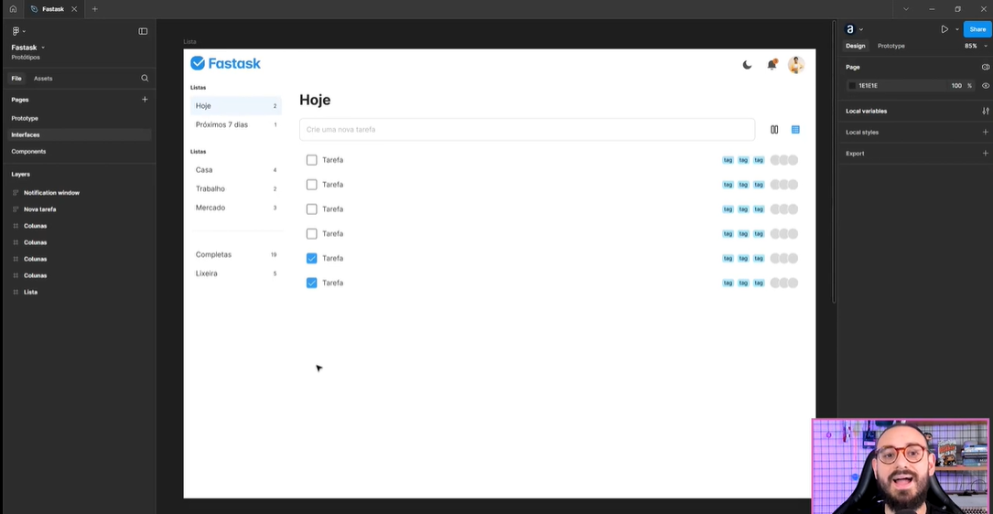Add a local style with plus icon
This screenshot has height=514, width=993.
click(986, 133)
